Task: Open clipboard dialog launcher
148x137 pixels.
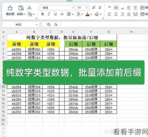Action: [36, 18]
